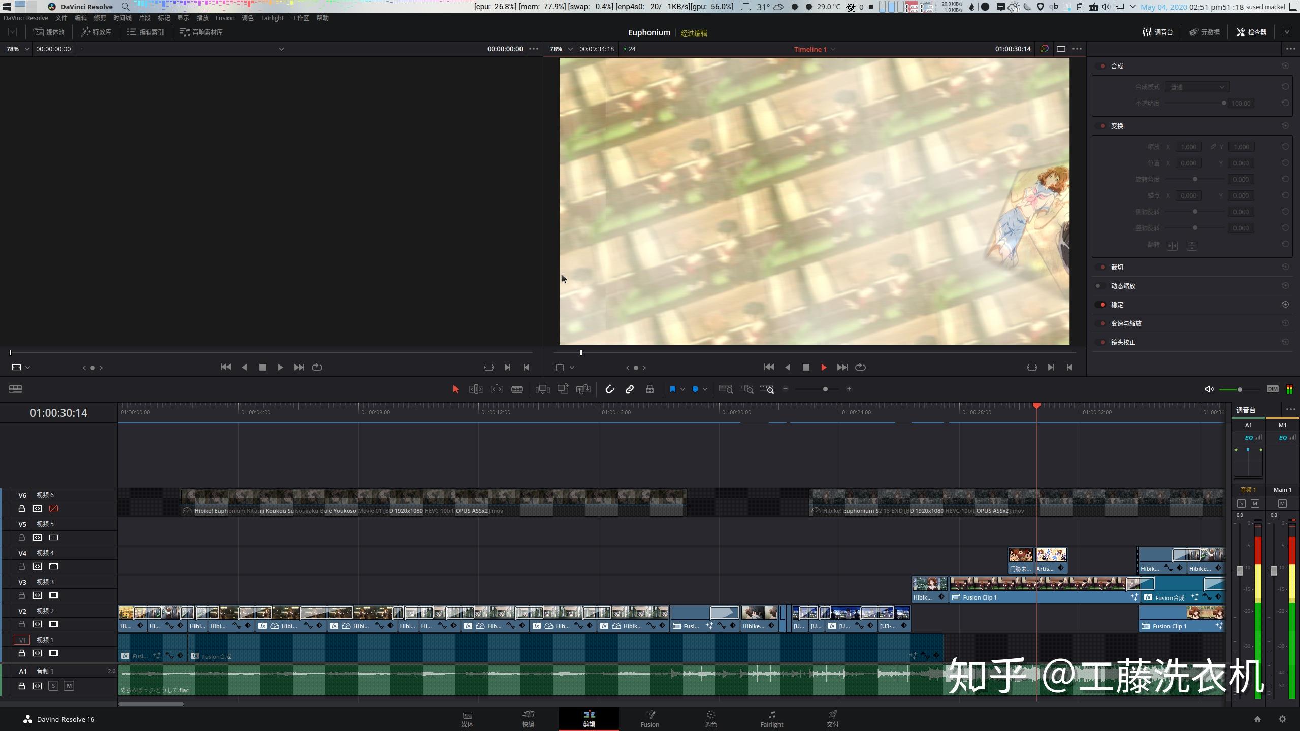Viewport: 1300px width, 731px height.
Task: Open Timeline 1 name dropdown
Action: (x=815, y=49)
